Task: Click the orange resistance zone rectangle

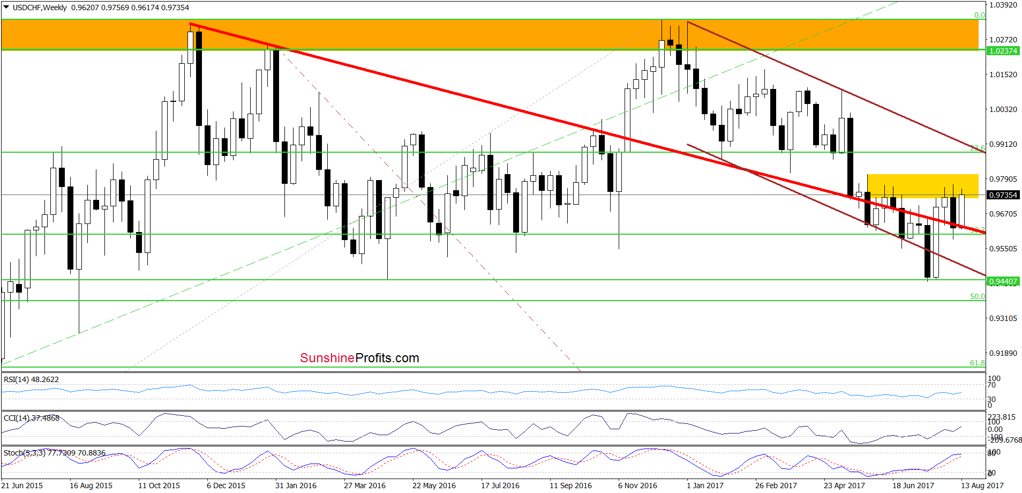Action: 490,35
